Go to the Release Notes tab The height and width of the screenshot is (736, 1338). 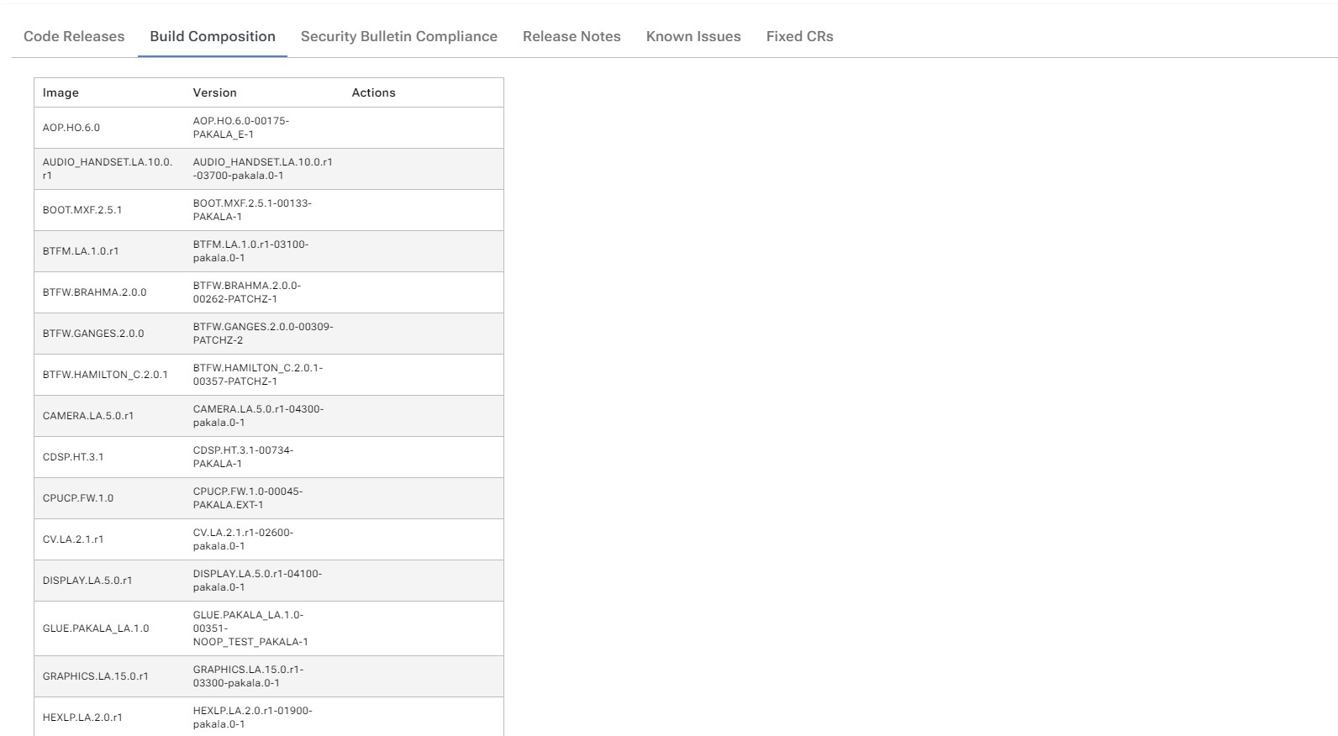point(572,36)
